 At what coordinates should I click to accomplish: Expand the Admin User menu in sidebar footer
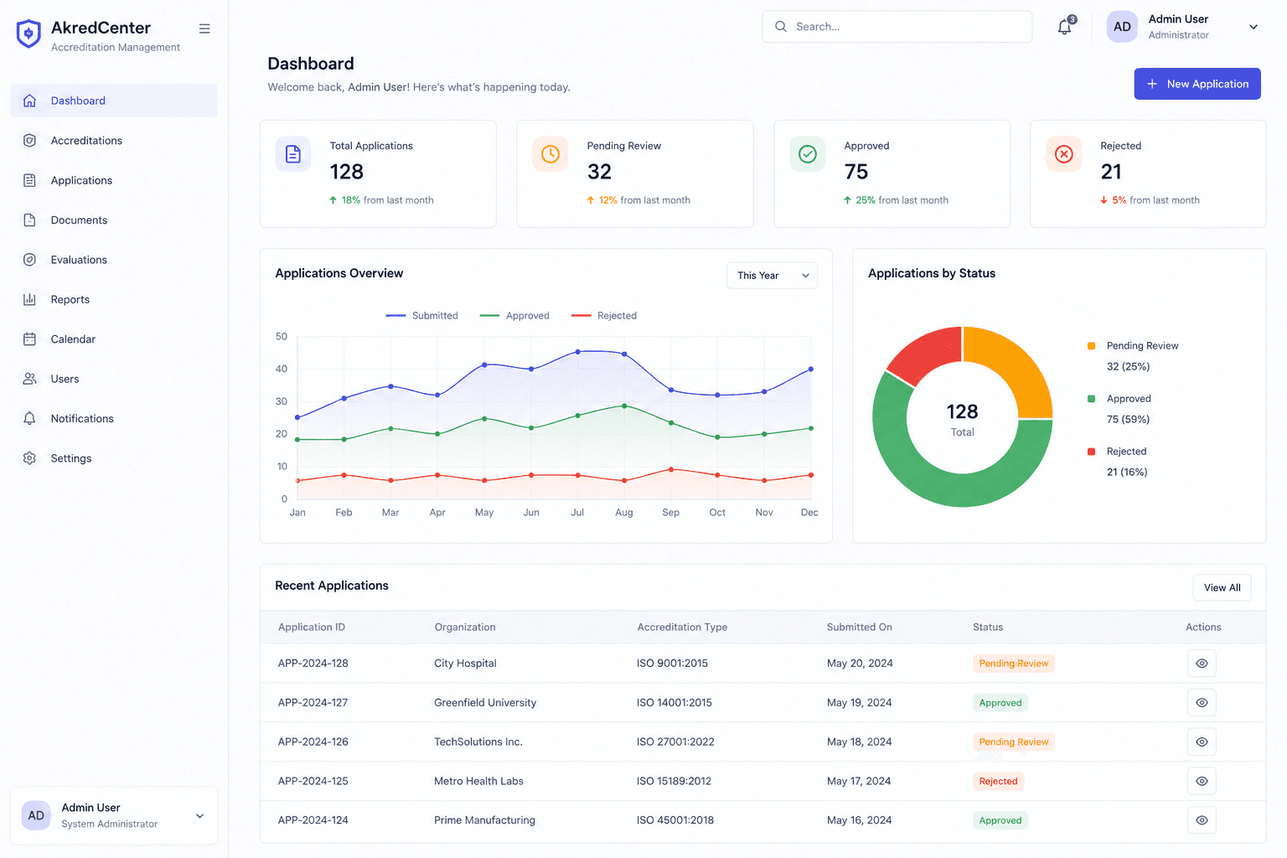[x=199, y=816]
